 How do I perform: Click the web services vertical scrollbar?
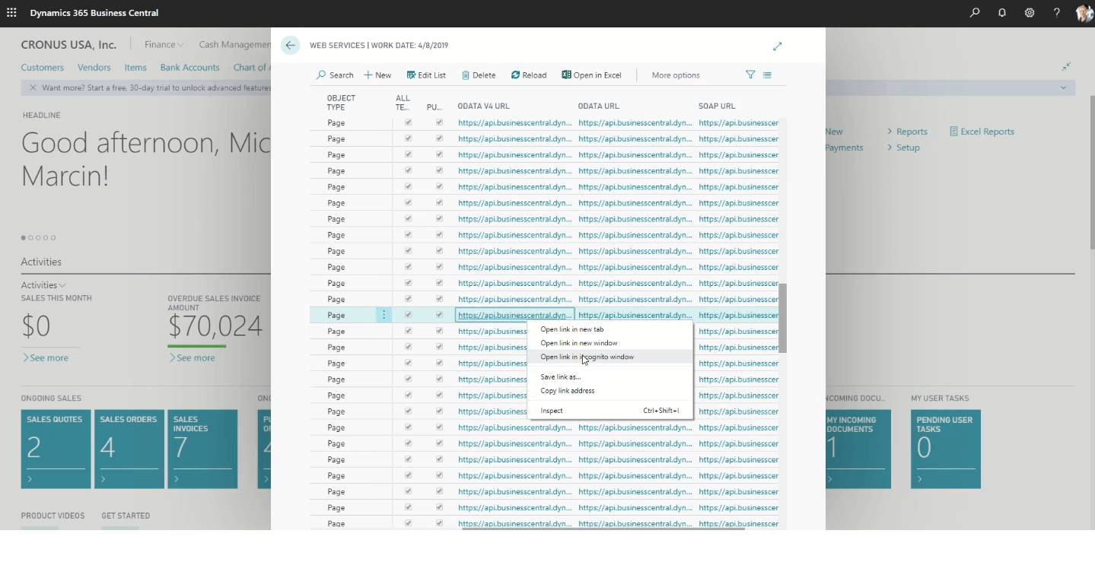[782, 318]
